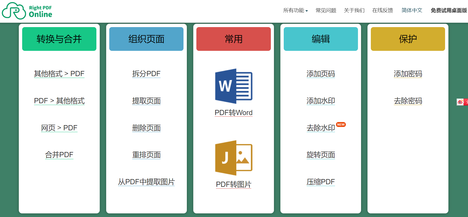Choose the 合并PDF link
Viewport: 468px width, 217px height.
point(59,155)
